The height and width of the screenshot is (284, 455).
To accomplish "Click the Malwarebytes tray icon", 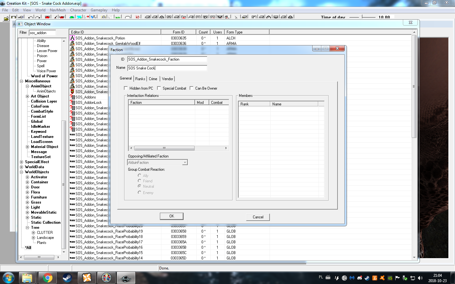I will pos(352,278).
